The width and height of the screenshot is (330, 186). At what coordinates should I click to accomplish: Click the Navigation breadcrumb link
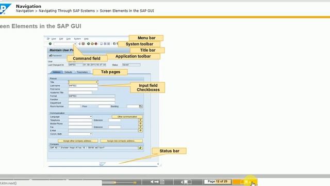25,11
